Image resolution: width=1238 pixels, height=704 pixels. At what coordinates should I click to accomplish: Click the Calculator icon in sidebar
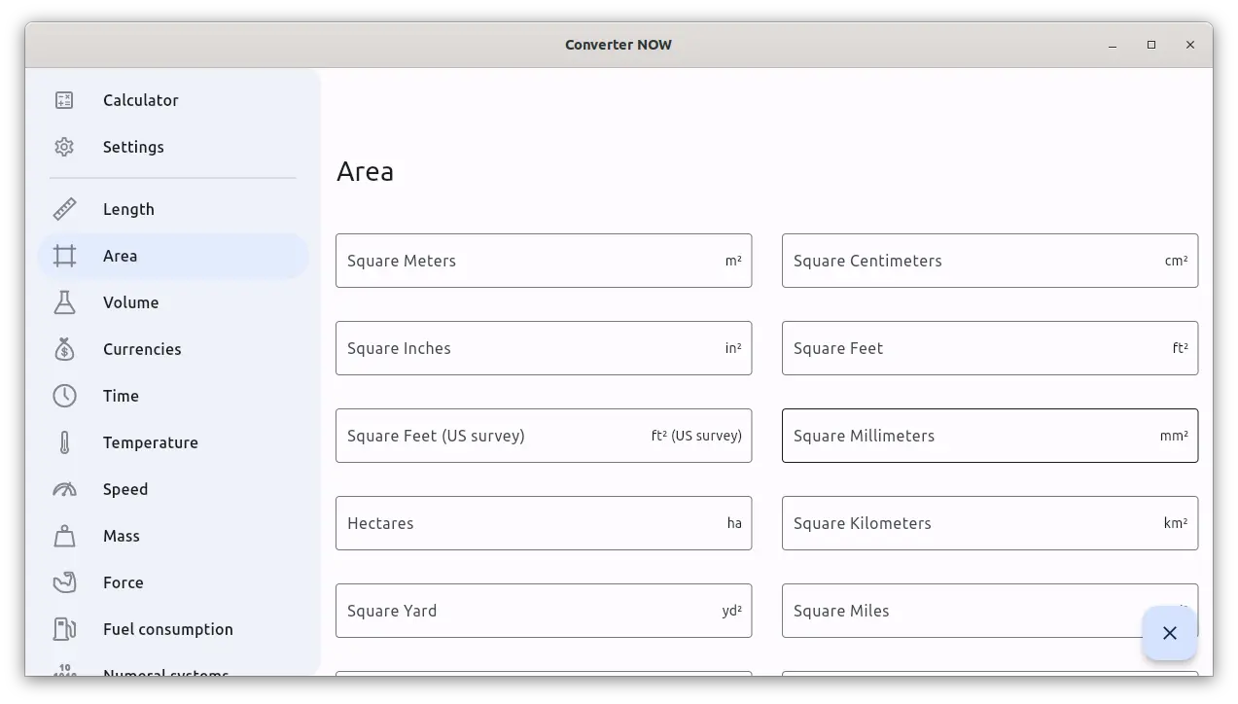click(x=64, y=100)
